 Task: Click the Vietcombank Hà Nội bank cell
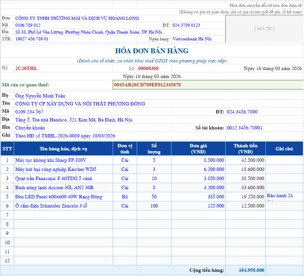tap(192, 39)
